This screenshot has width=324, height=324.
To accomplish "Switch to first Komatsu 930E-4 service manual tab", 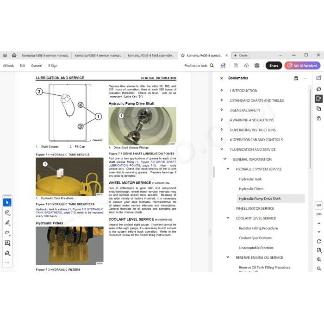I will pyautogui.click(x=45, y=56).
